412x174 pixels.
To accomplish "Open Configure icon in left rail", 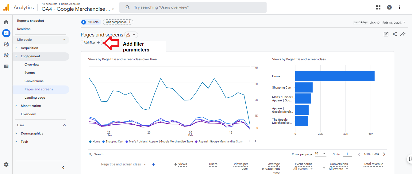I will [x=6, y=66].
